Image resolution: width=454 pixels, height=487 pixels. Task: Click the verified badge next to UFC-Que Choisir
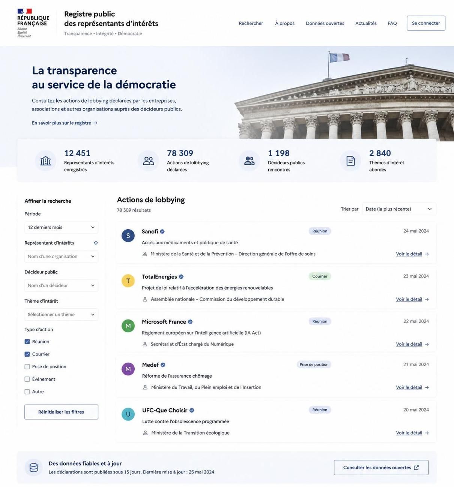click(x=192, y=410)
